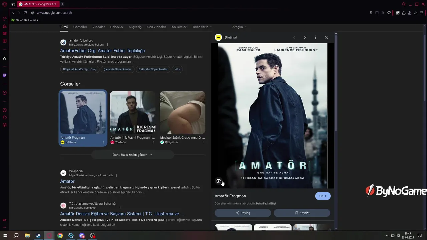Open three-dot menu on Şikayetvar image card

coord(203,142)
